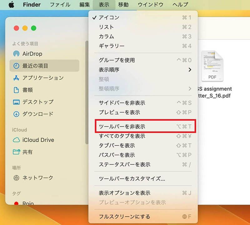Click the sidebar vertical scrollbar
250x225 pixels.
pos(87,92)
